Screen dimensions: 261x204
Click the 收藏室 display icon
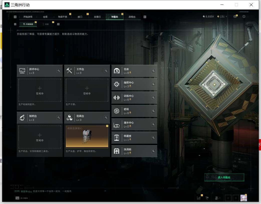coord(116,138)
